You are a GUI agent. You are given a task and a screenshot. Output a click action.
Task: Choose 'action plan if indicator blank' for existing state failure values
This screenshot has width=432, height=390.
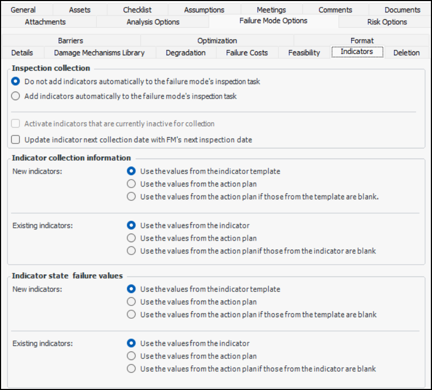pyautogui.click(x=131, y=369)
